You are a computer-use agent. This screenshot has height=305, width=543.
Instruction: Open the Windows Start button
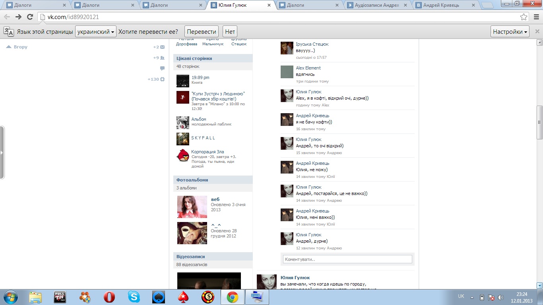(10, 297)
